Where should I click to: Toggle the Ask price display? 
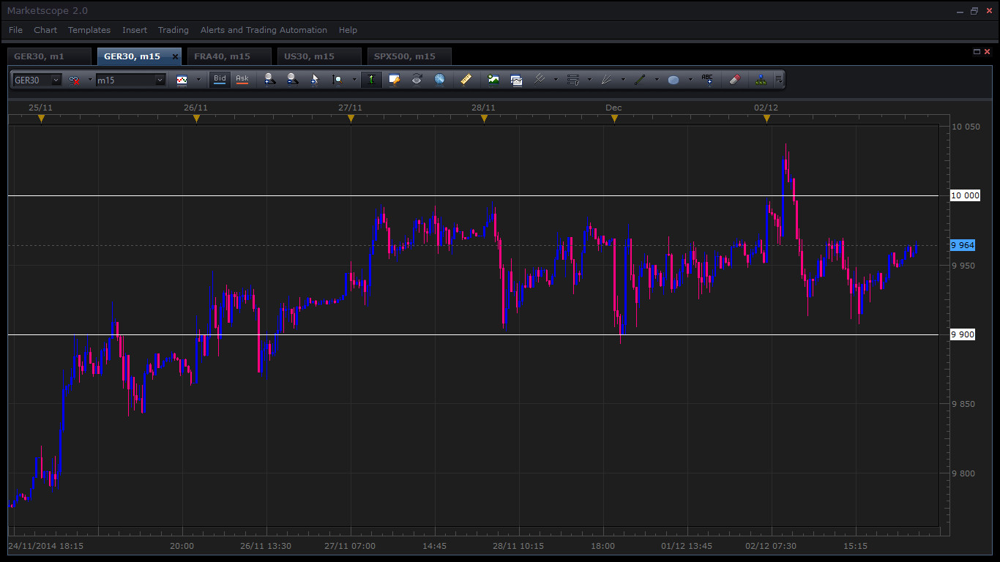[242, 79]
